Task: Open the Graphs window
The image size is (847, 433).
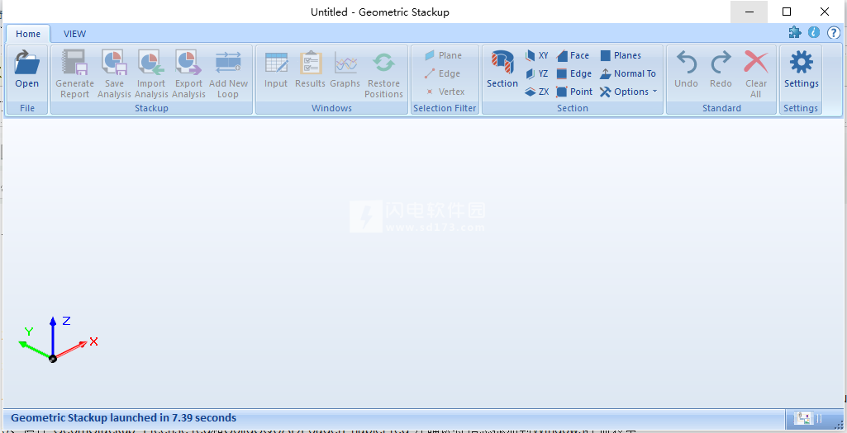Action: pos(345,69)
